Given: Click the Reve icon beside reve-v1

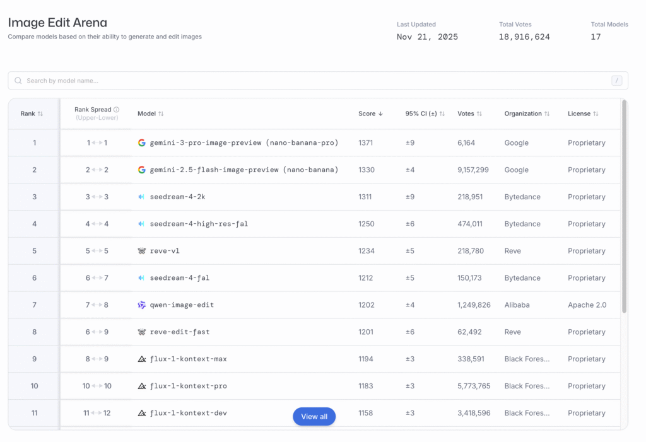Looking at the screenshot, I should pos(142,251).
